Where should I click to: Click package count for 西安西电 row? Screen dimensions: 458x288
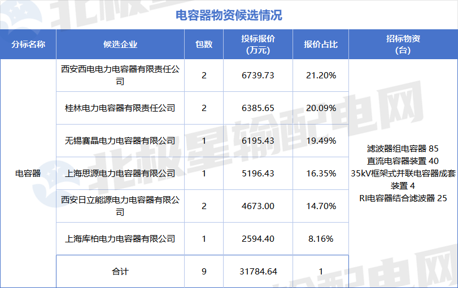[x=204, y=76]
